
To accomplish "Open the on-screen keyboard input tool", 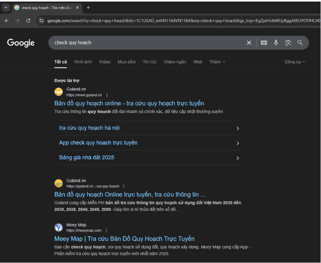I will pyautogui.click(x=264, y=43).
